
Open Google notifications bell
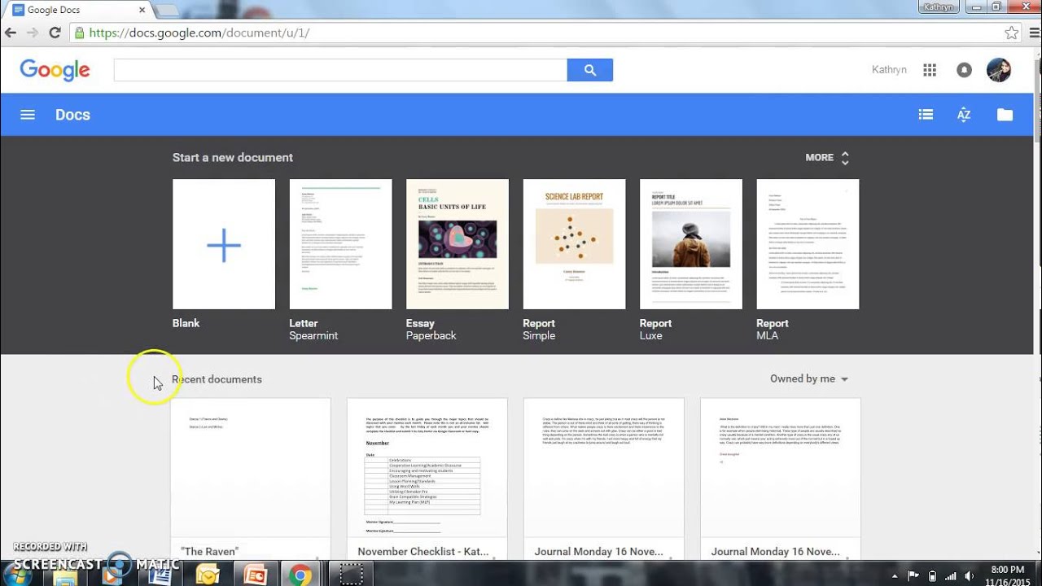tap(964, 70)
